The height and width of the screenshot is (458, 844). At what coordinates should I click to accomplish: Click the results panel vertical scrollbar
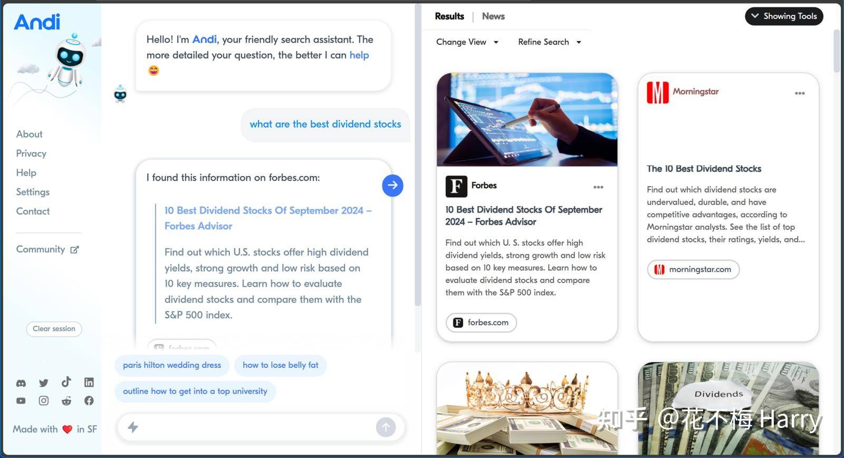click(x=837, y=51)
